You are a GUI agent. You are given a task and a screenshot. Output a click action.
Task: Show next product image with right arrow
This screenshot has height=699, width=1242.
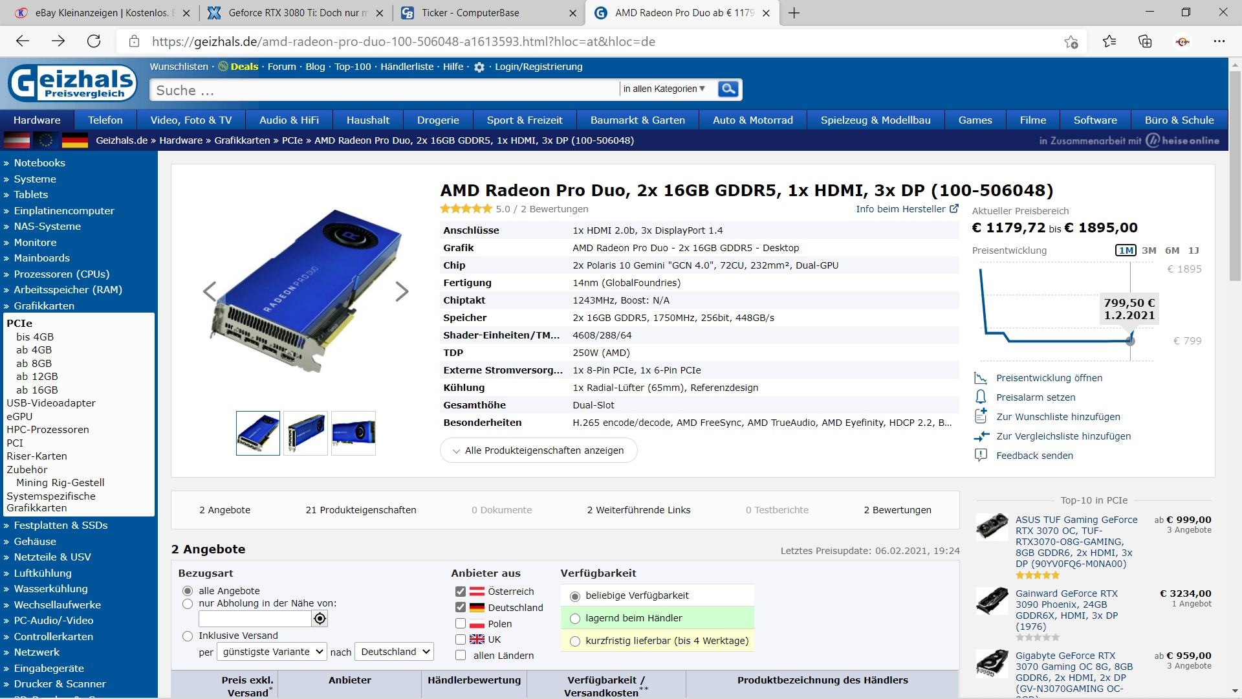tap(402, 292)
